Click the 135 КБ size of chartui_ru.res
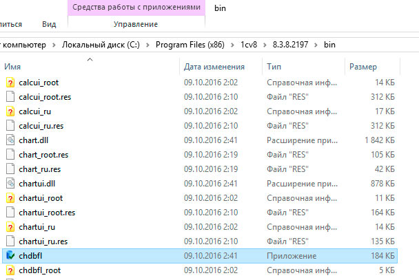 tap(382, 241)
